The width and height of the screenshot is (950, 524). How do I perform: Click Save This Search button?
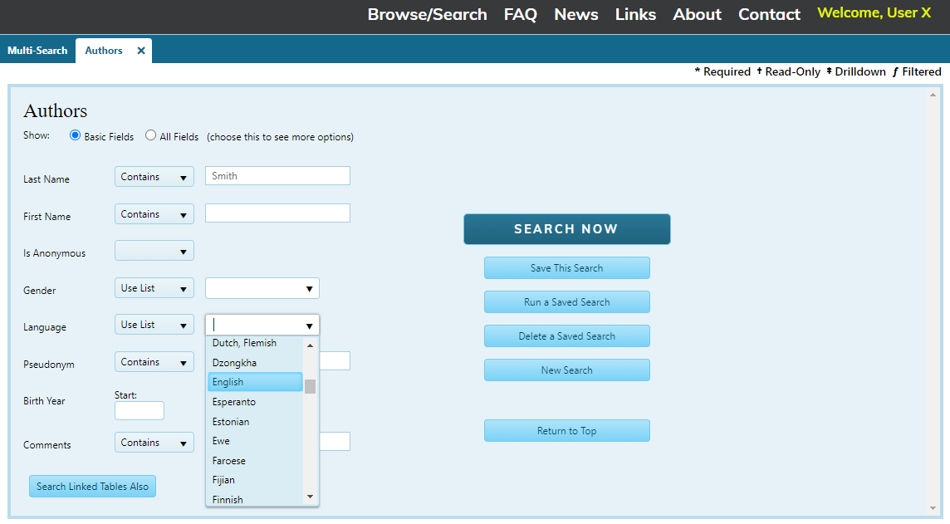(x=566, y=268)
